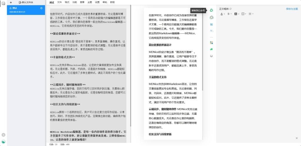This screenshot has height=146, width=301.
Task: Open the 功能 menu
Action: coord(74,2)
